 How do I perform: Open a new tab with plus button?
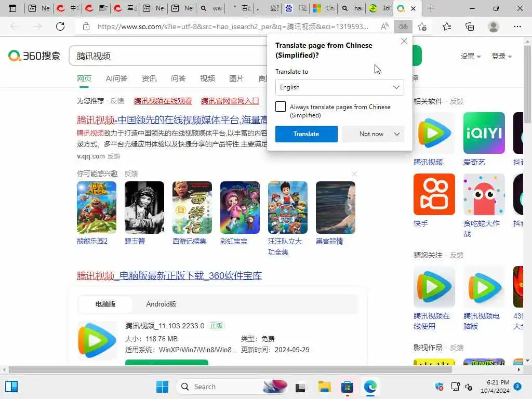pos(431,8)
